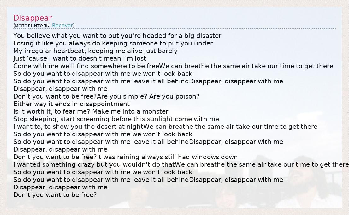Click the pink Disappear song title
This screenshot has height=215, width=349.
[x=33, y=18]
